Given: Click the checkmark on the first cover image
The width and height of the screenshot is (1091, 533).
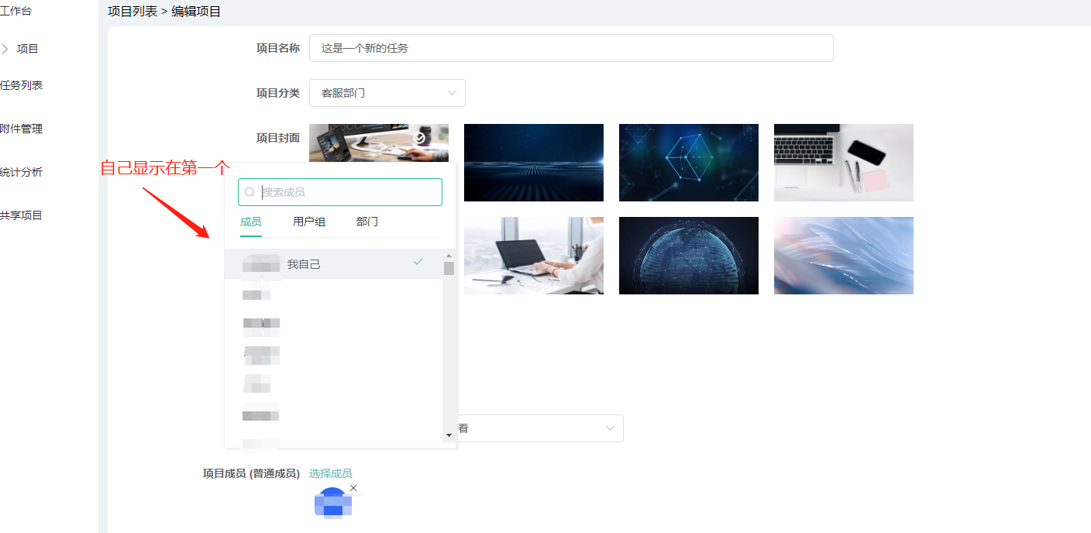Looking at the screenshot, I should (x=420, y=138).
